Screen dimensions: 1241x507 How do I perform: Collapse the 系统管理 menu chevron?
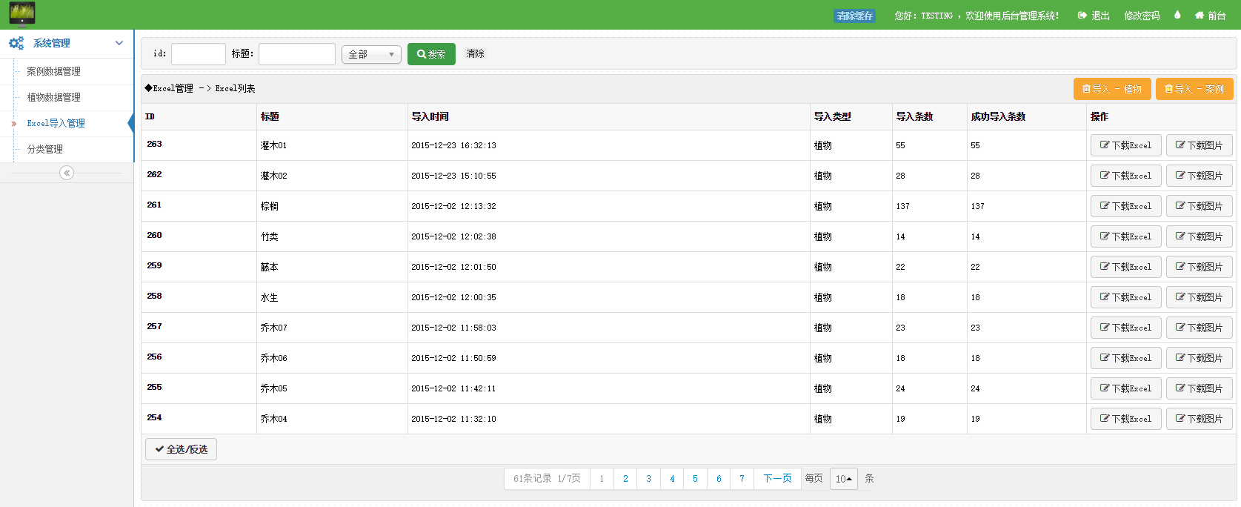(x=119, y=43)
